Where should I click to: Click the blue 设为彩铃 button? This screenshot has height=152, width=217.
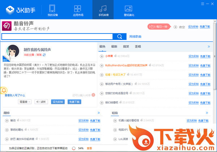tap(58, 102)
